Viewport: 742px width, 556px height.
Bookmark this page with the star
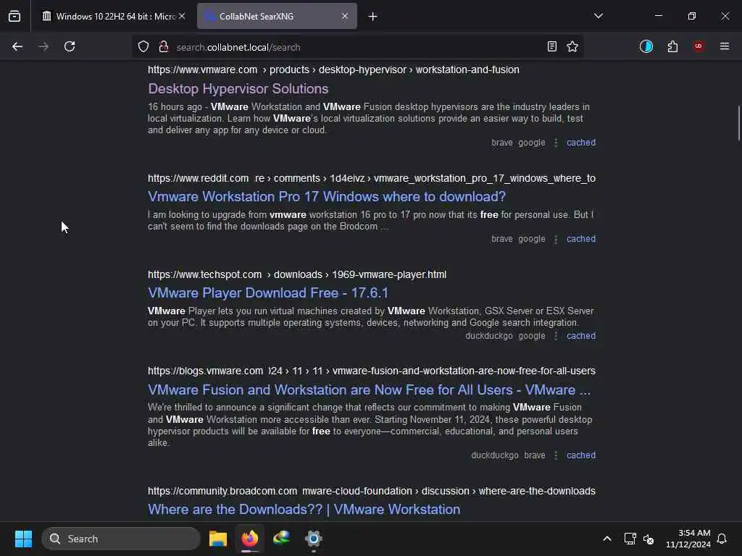point(572,46)
